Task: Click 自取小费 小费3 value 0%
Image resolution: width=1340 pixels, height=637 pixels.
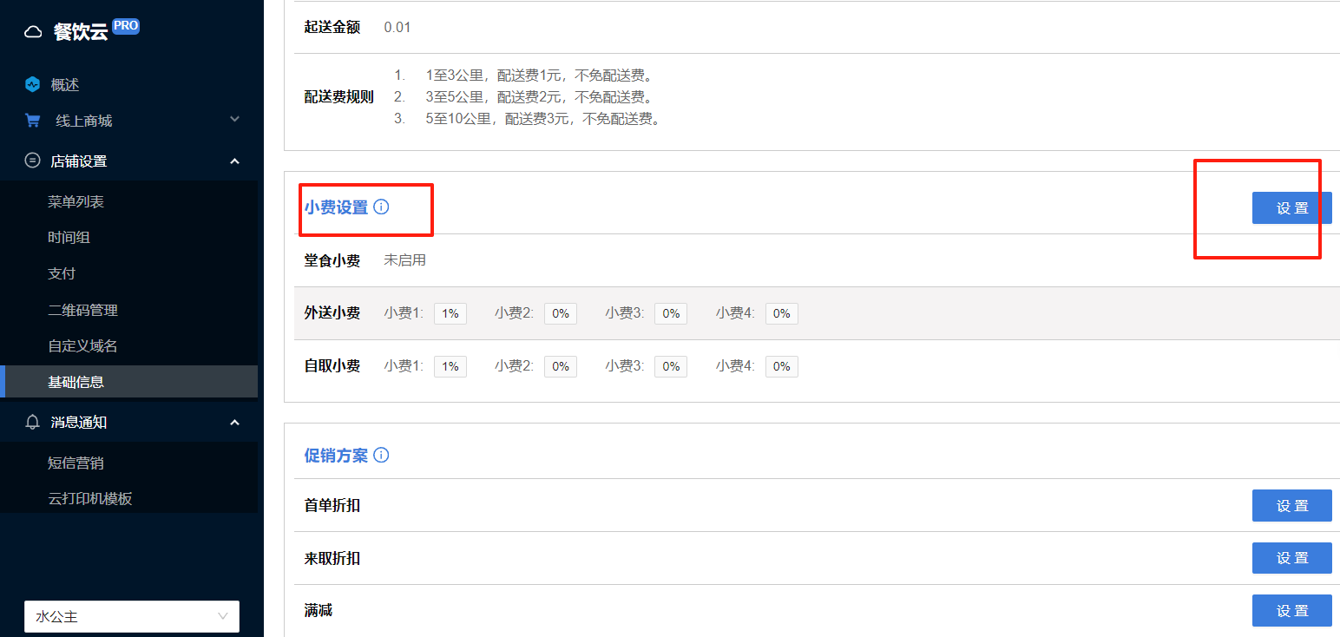Action: [671, 366]
